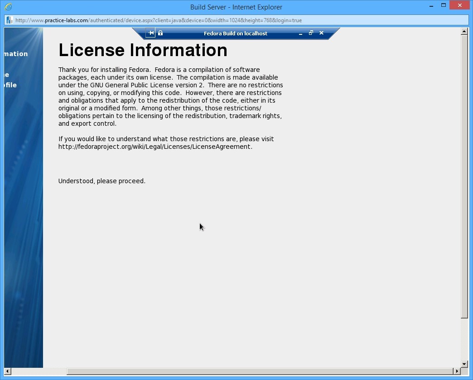This screenshot has height=380, width=473.
Task: Click the down arrow of the vertical scrollbar
Action: [x=464, y=364]
